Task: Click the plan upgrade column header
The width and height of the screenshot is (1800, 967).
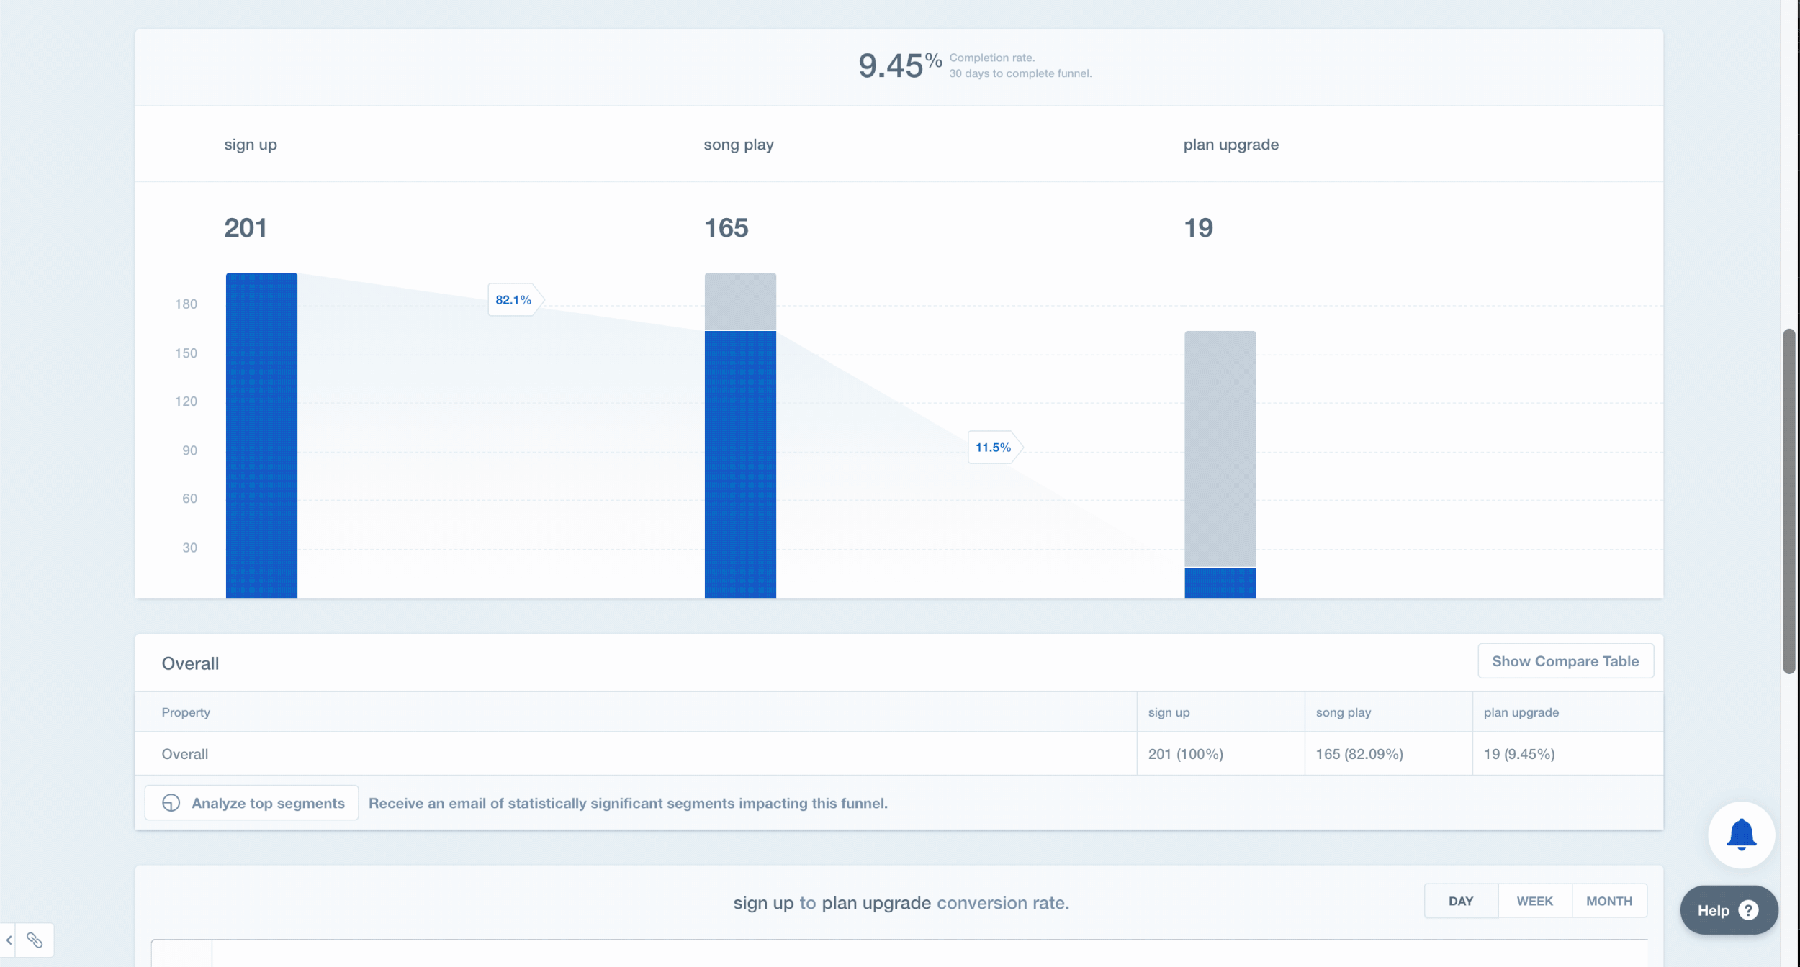Action: (x=1521, y=712)
